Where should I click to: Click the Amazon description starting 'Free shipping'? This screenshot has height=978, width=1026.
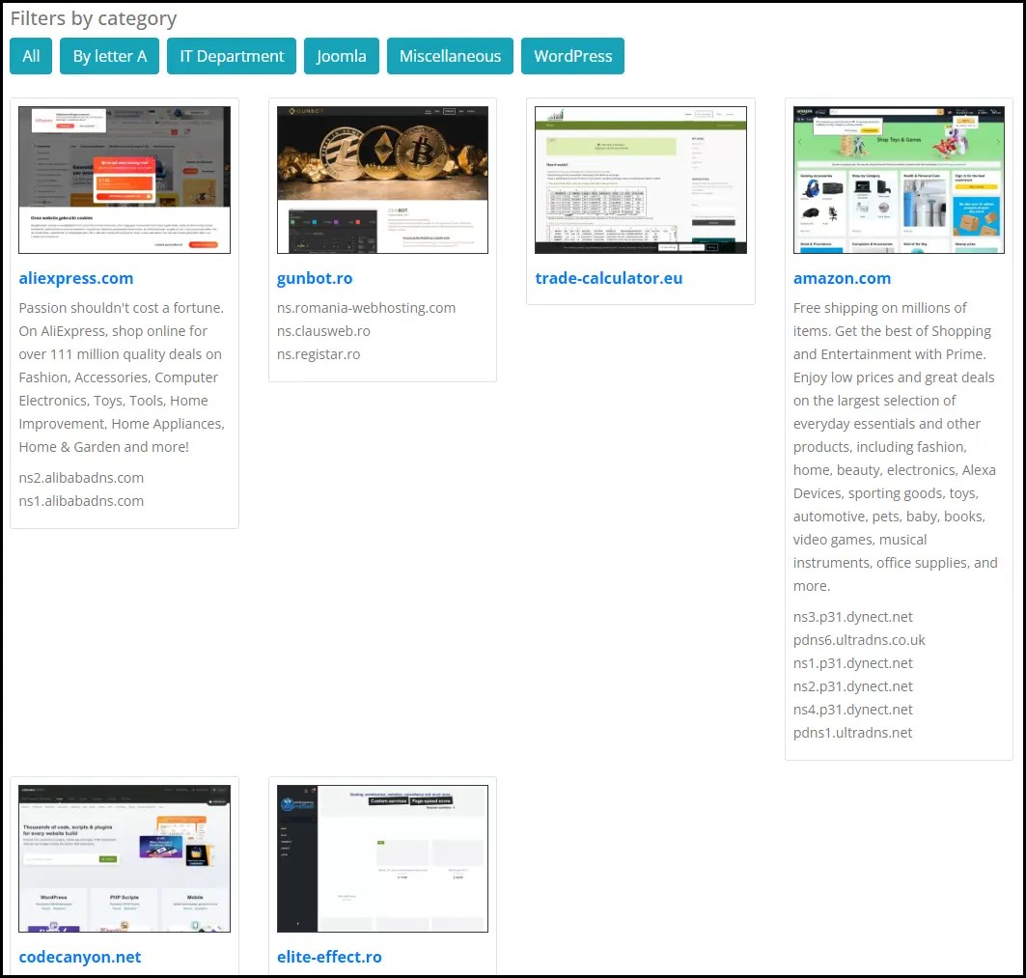[895, 447]
